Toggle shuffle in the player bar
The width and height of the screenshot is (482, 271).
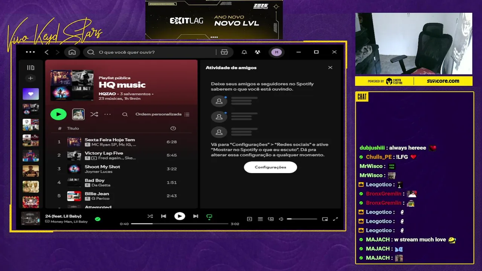tap(150, 216)
